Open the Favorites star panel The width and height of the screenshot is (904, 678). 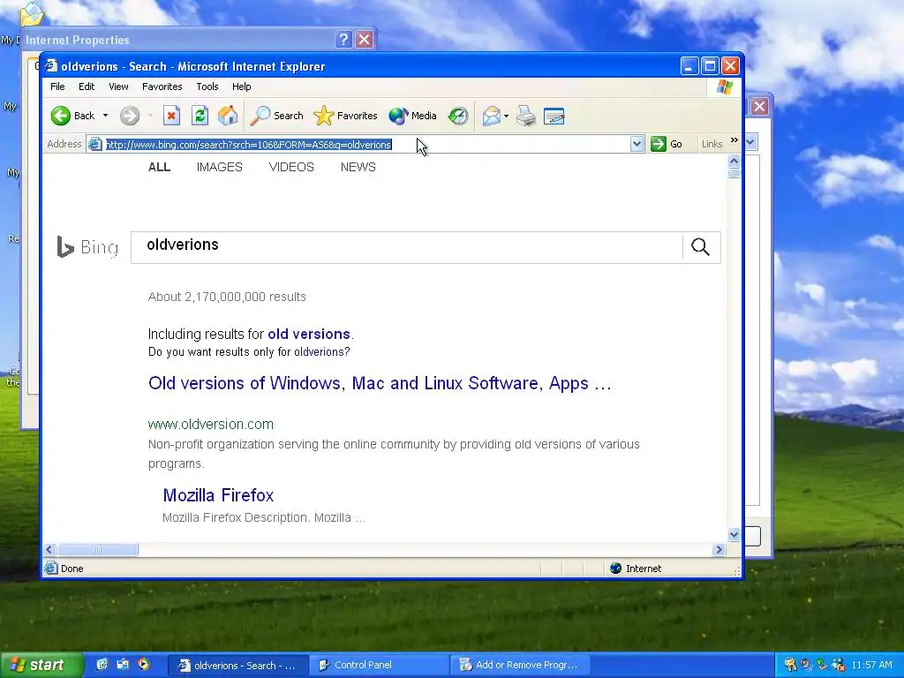(345, 116)
